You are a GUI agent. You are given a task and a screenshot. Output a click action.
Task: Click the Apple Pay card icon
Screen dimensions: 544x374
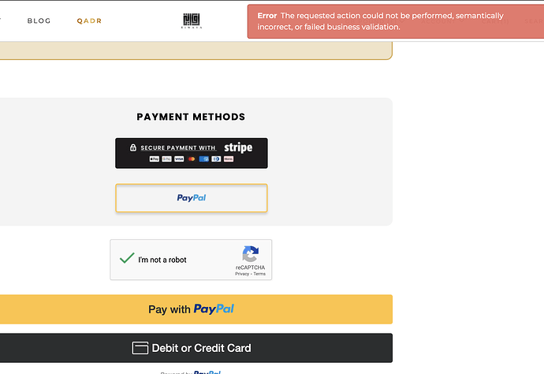click(154, 159)
